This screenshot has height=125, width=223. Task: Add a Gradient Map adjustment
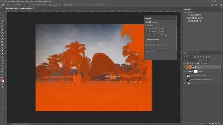(200, 21)
